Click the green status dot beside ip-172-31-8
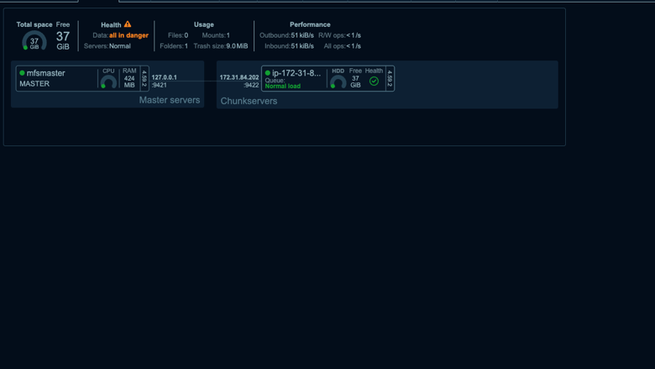The width and height of the screenshot is (655, 369). pos(268,73)
